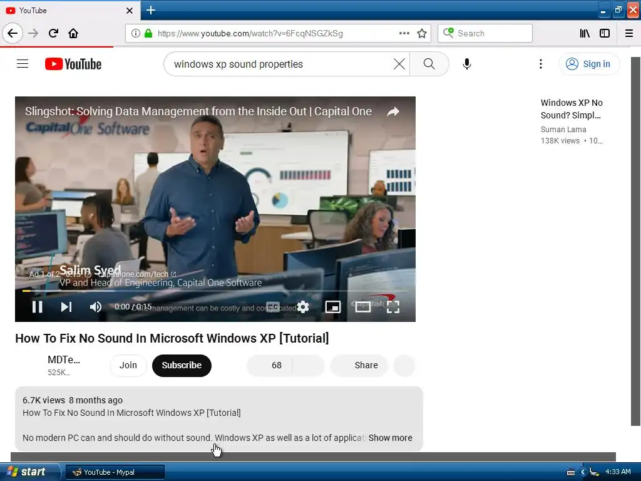
Task: Like the video showing 68
Action: pos(269,365)
